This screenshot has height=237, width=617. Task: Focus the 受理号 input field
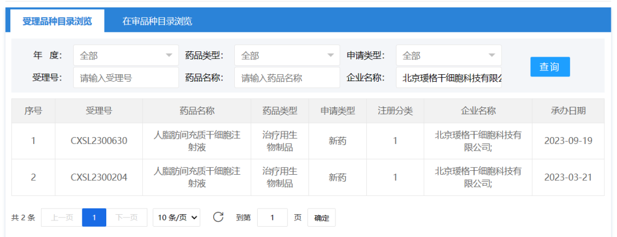(126, 78)
